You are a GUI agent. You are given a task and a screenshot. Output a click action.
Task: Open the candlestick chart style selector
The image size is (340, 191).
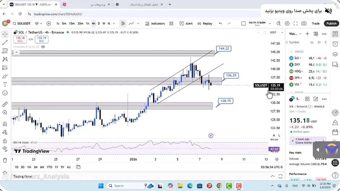pyautogui.click(x=123, y=23)
